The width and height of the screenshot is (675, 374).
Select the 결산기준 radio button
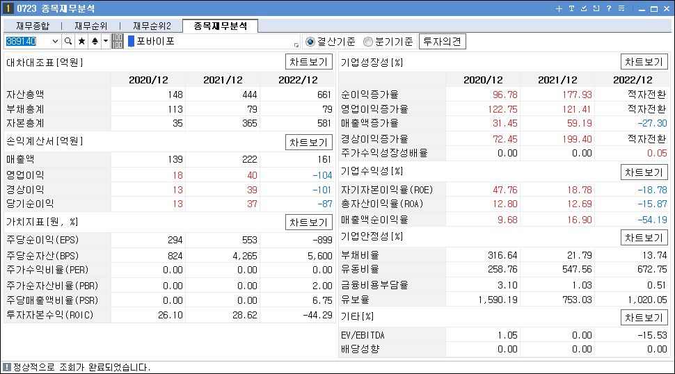310,42
